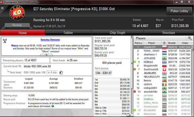Click next payout 13th - $381.87
The height and width of the screenshot is (117, 194).
(x=103, y=73)
